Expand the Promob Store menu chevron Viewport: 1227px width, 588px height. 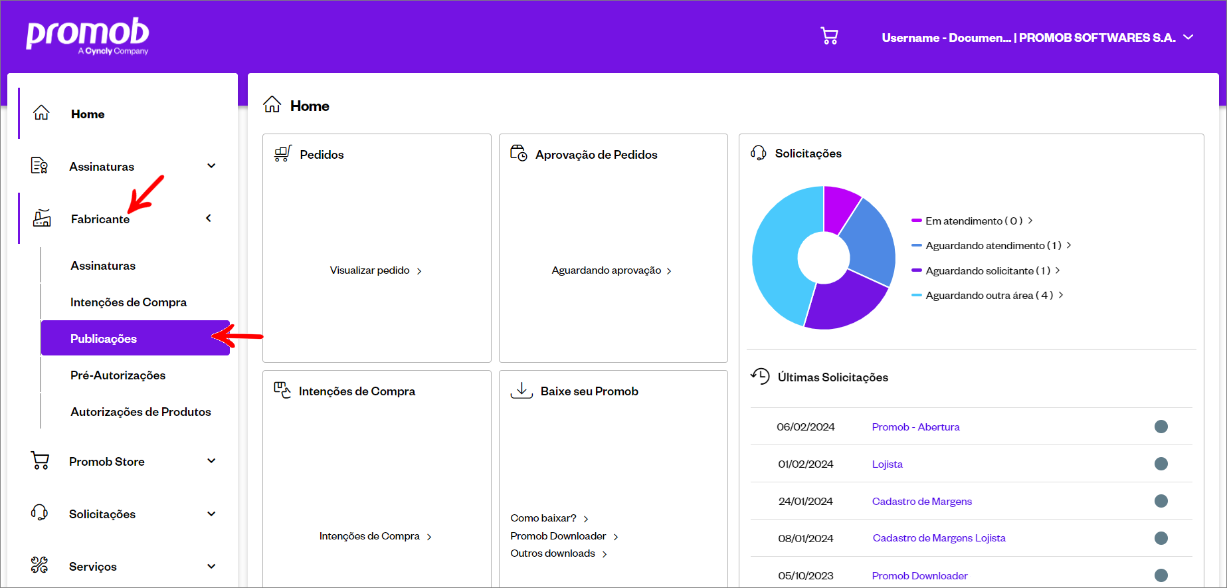[x=211, y=460]
